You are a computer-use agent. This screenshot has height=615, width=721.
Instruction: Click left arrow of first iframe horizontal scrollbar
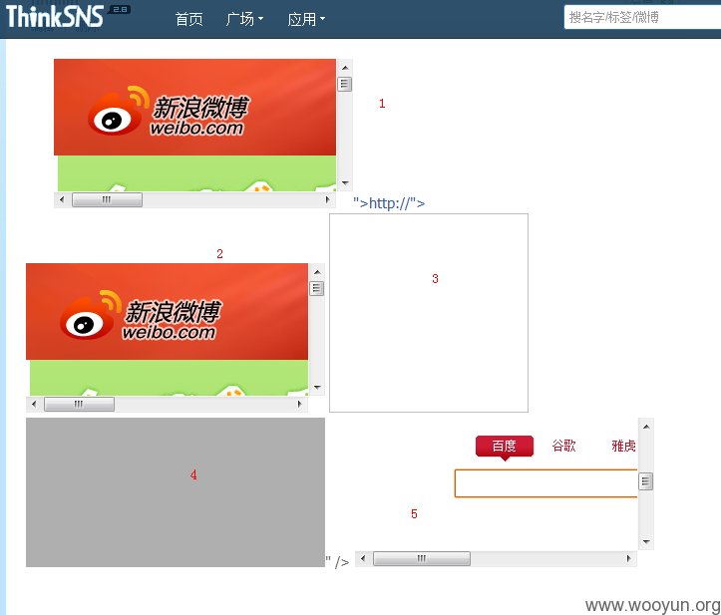[x=62, y=200]
